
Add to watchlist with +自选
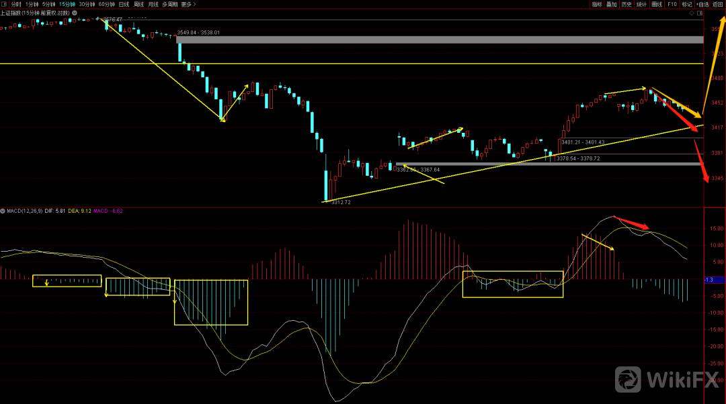[x=702, y=4]
